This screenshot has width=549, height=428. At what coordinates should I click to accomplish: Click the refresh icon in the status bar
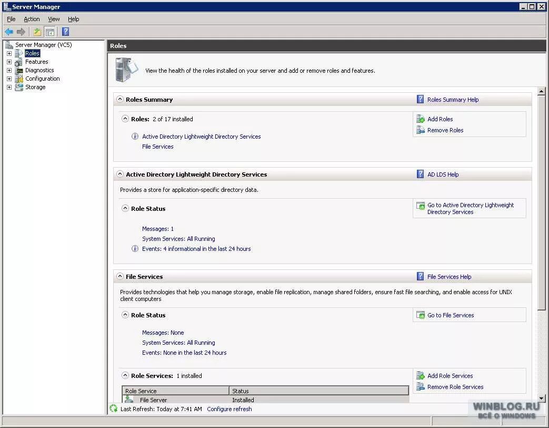[114, 409]
